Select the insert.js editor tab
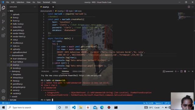 (46, 7)
